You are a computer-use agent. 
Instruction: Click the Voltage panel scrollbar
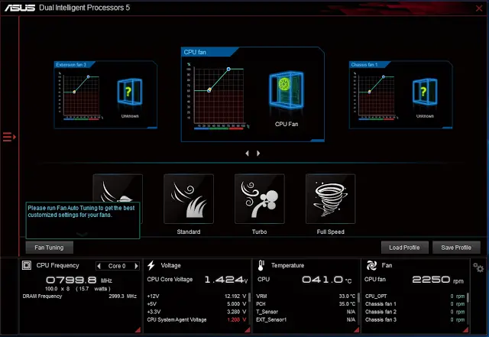coord(250,297)
